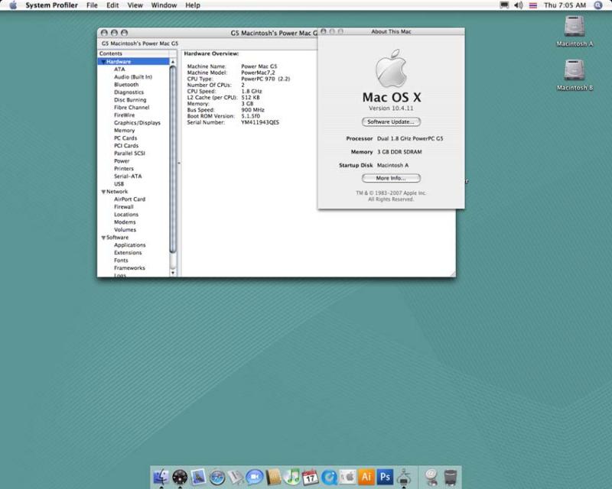Click the volume icon in menu bar
The image size is (612, 489).
point(518,5)
